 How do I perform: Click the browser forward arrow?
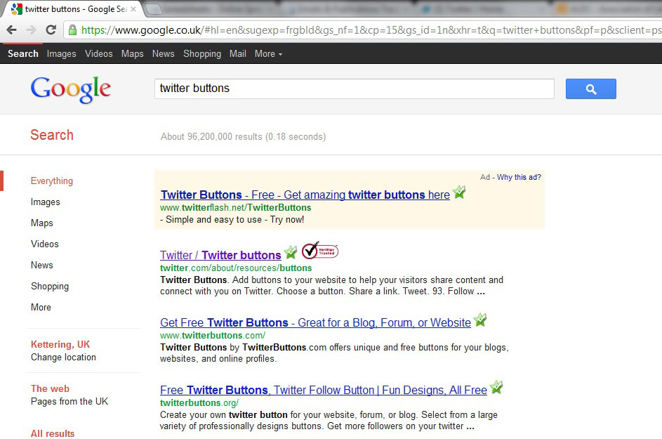coord(32,30)
